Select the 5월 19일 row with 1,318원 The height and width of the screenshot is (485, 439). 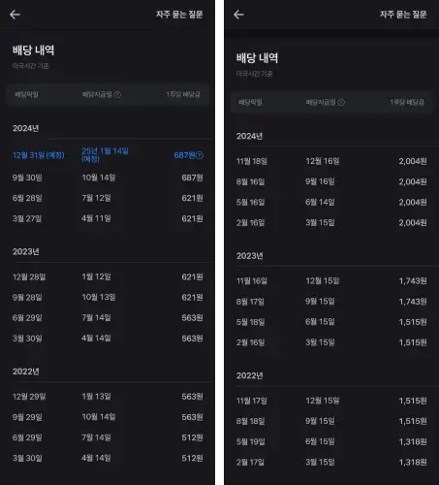(x=331, y=441)
